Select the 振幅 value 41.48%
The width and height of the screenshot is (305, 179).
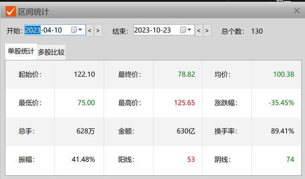click(83, 159)
